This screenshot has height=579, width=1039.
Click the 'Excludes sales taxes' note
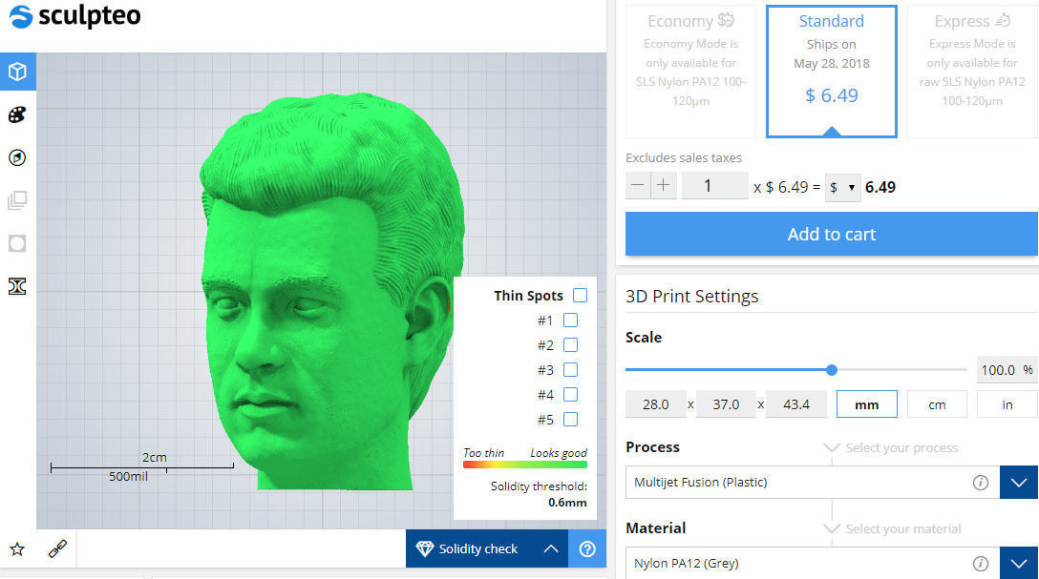click(683, 157)
